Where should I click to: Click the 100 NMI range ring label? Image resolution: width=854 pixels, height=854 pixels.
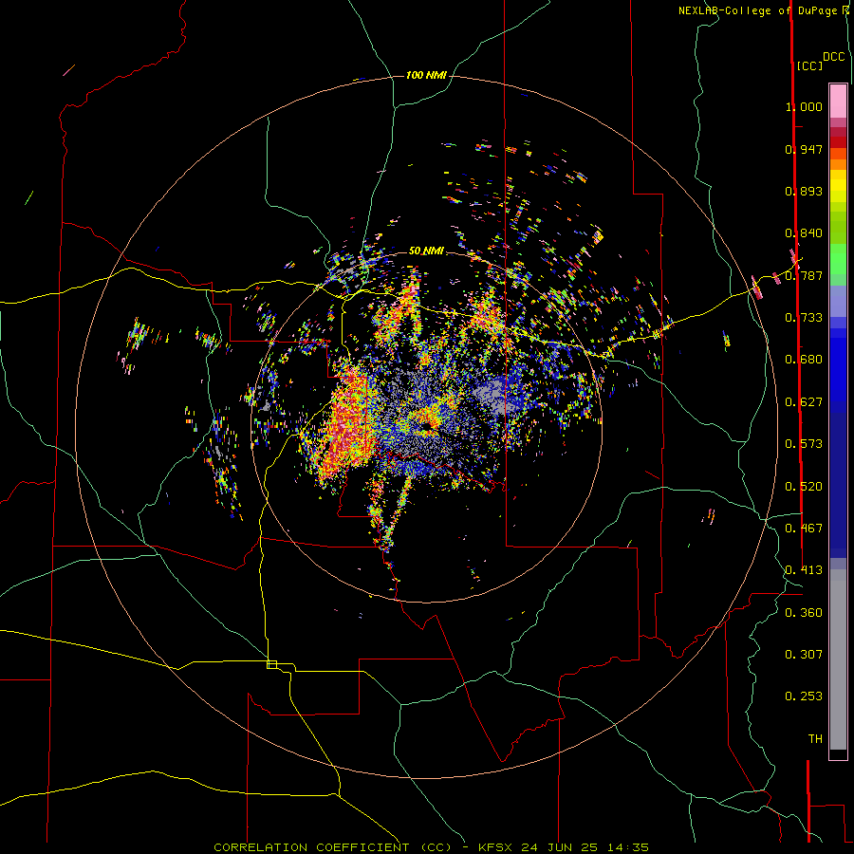[x=426, y=75]
